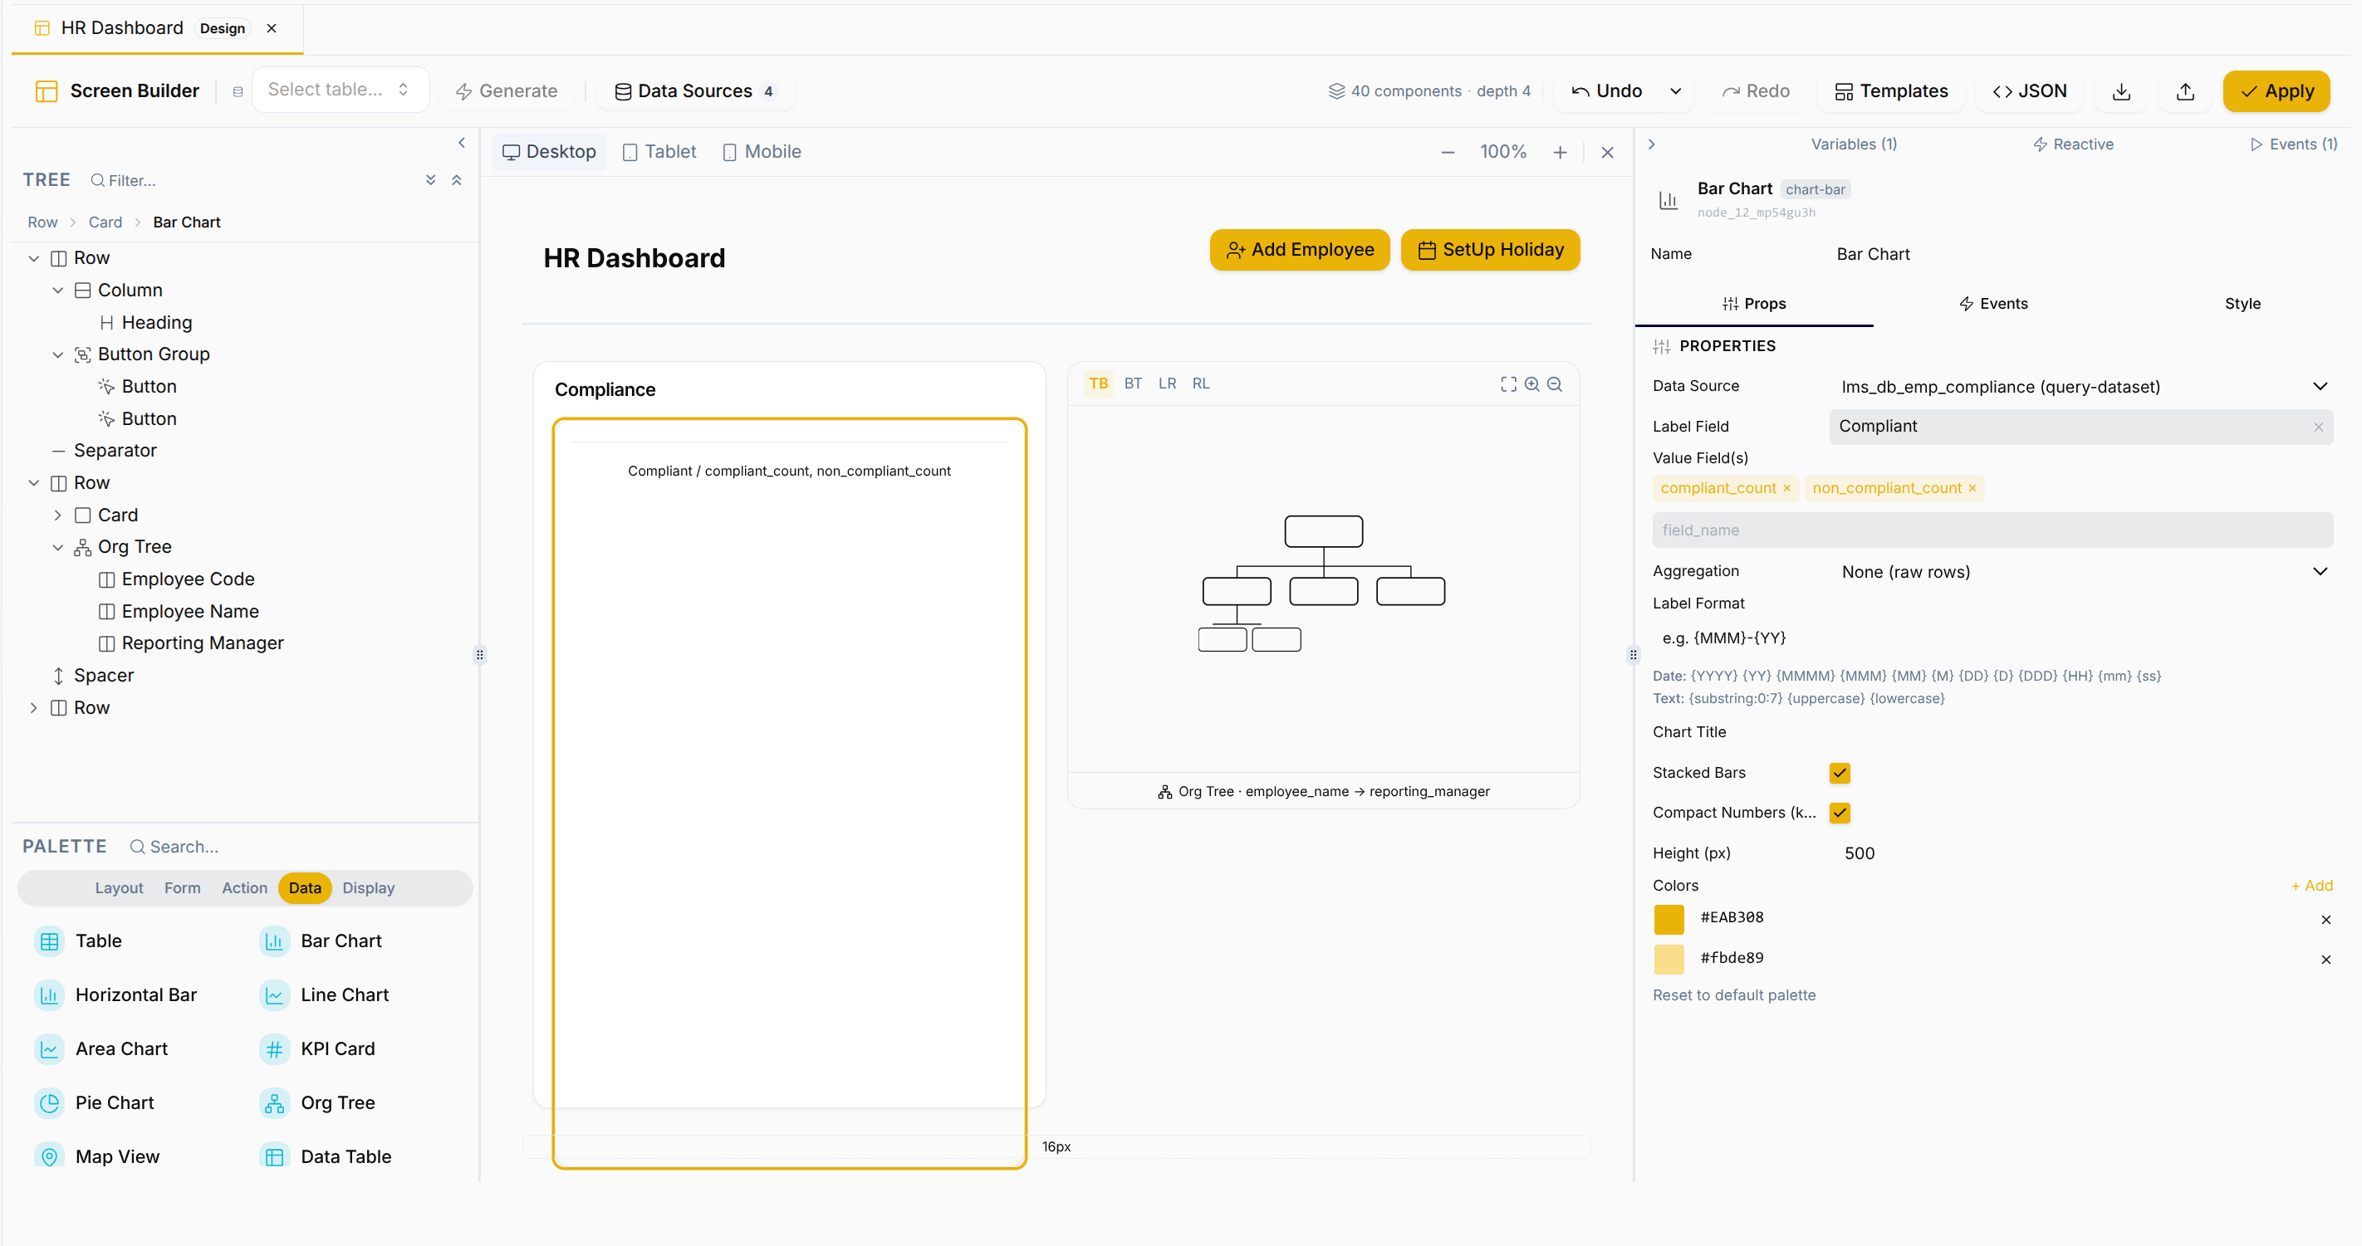The width and height of the screenshot is (2362, 1246).
Task: Open the Layout palette category
Action: (120, 887)
